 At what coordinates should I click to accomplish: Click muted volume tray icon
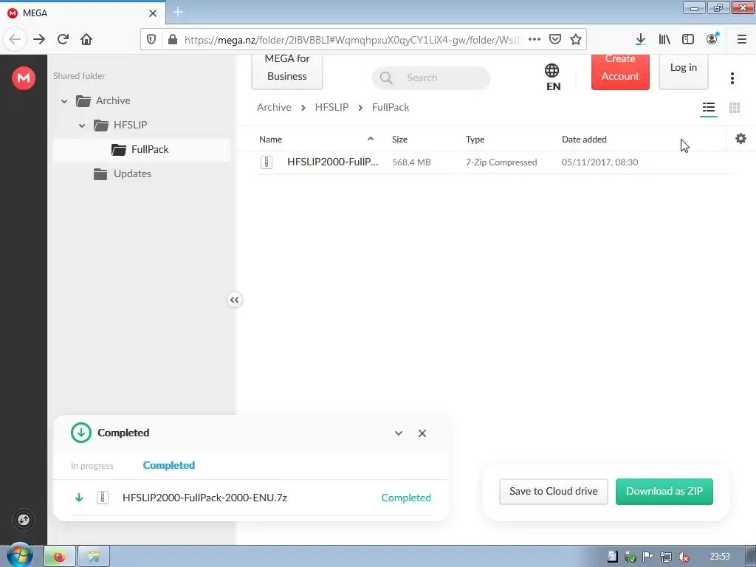coord(683,557)
